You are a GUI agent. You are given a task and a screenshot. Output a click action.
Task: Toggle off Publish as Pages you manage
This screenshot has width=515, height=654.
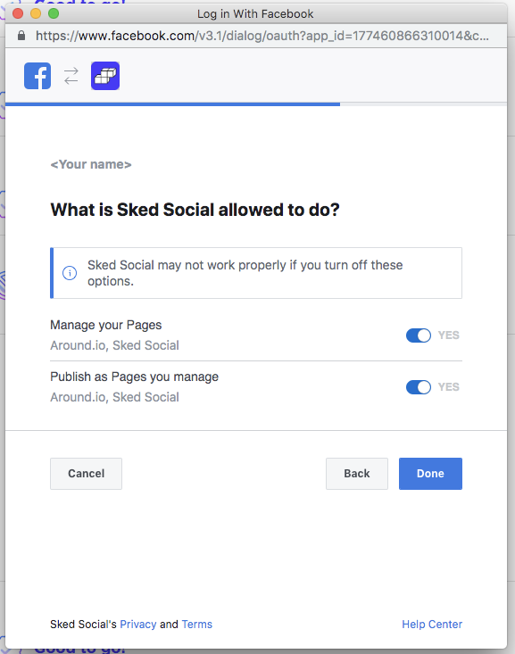coord(419,387)
